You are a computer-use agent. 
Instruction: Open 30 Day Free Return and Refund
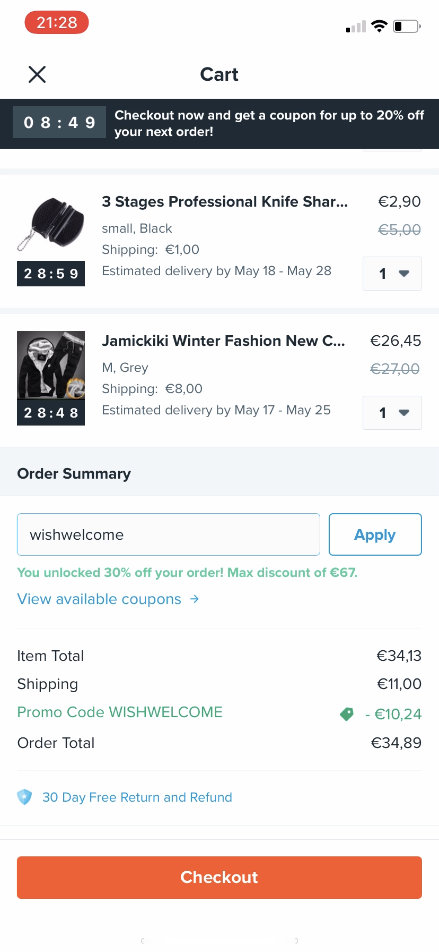coord(137,797)
